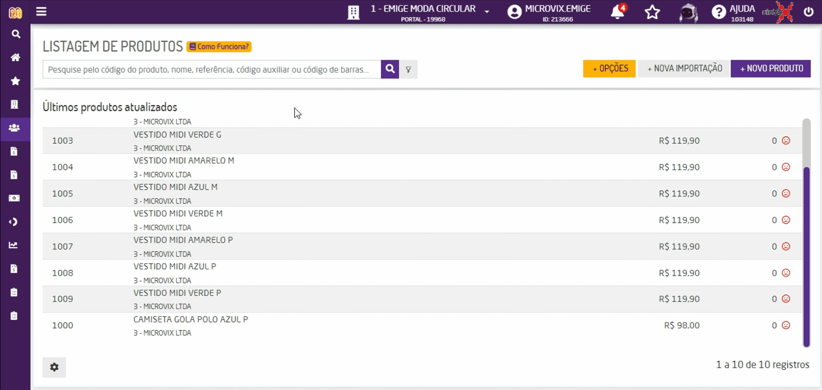Open product VESTIDO MIDI AMARELO M
The height and width of the screenshot is (390, 822).
pyautogui.click(x=184, y=161)
